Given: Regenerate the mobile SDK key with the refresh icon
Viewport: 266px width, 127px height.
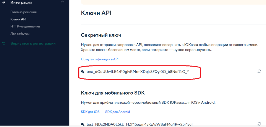Looking at the screenshot, I should coord(259,124).
